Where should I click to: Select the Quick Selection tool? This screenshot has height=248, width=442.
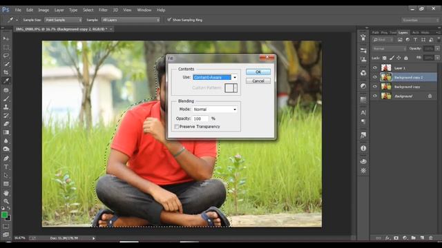[x=6, y=64]
